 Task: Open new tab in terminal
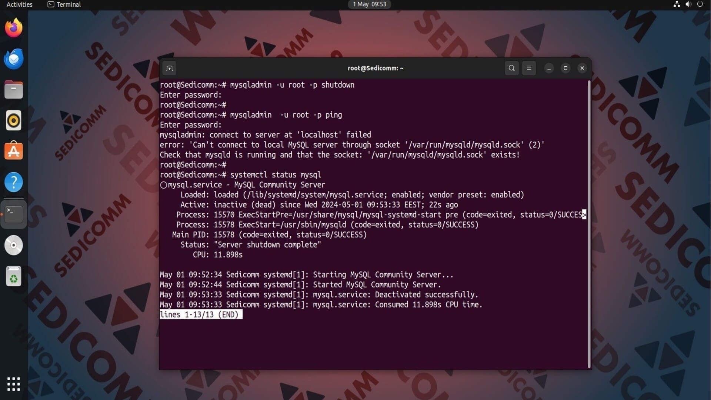[170, 68]
